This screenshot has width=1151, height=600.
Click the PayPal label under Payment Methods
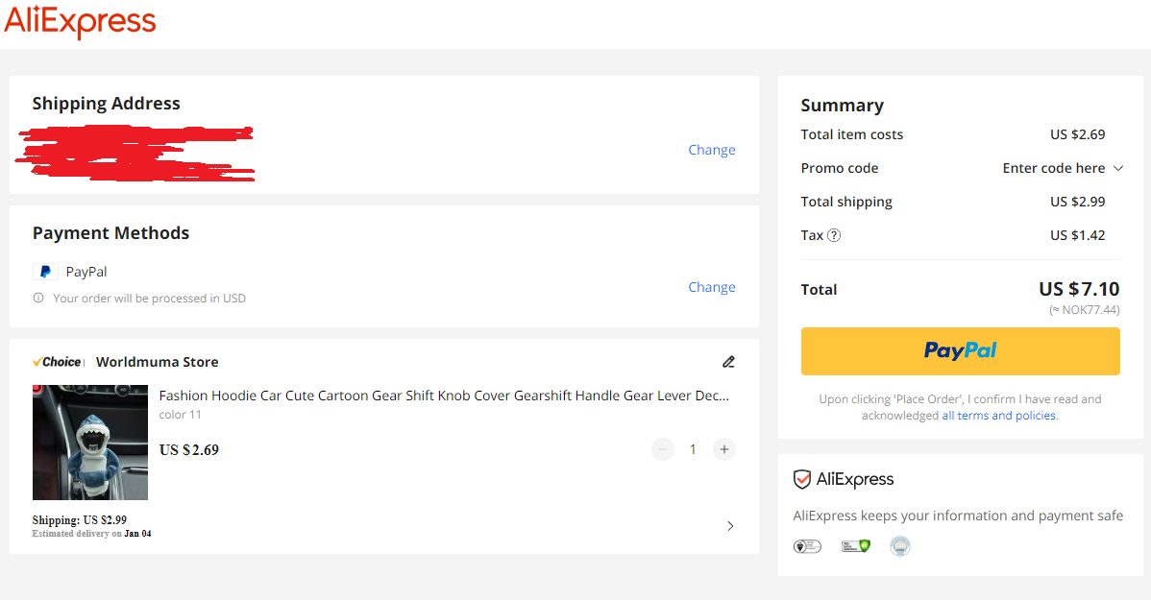(x=86, y=272)
